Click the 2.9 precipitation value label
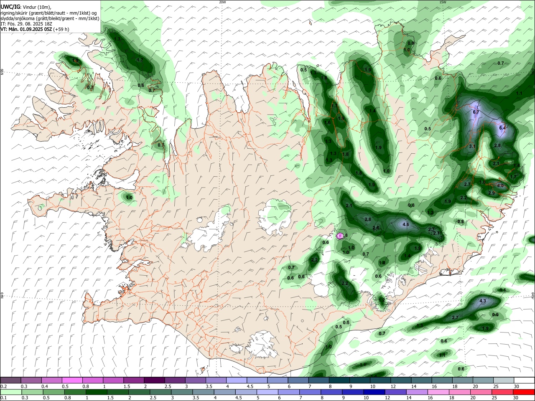Viewport: 535px width, 401px height. tap(492, 193)
